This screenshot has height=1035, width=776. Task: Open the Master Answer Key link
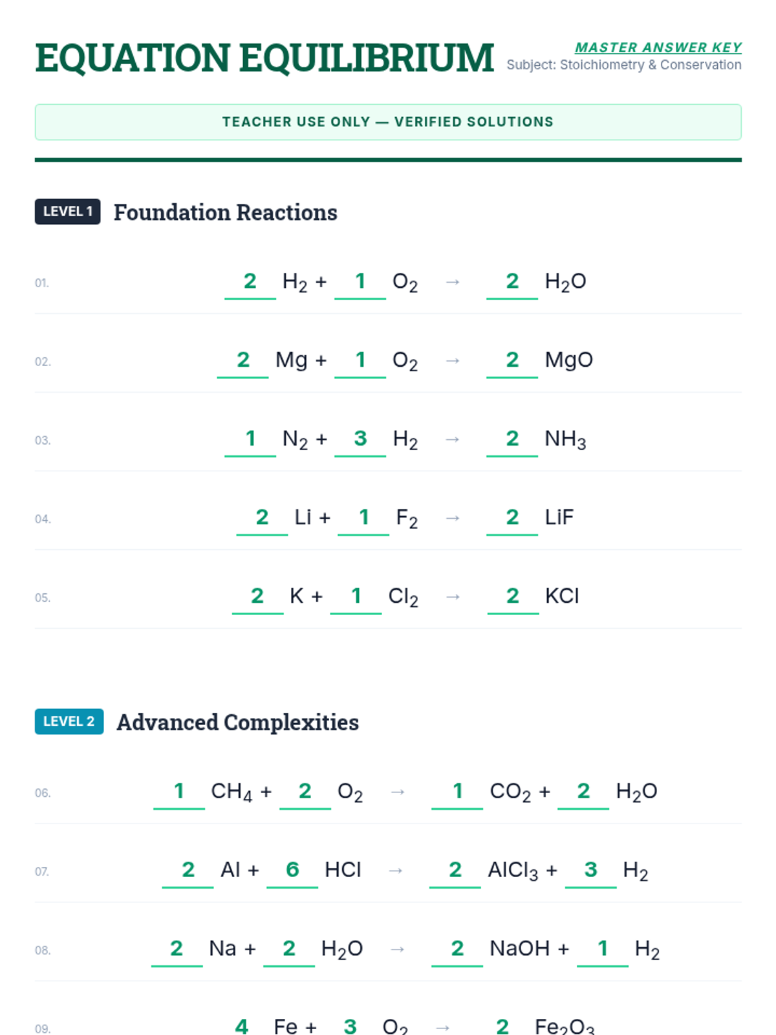click(658, 47)
